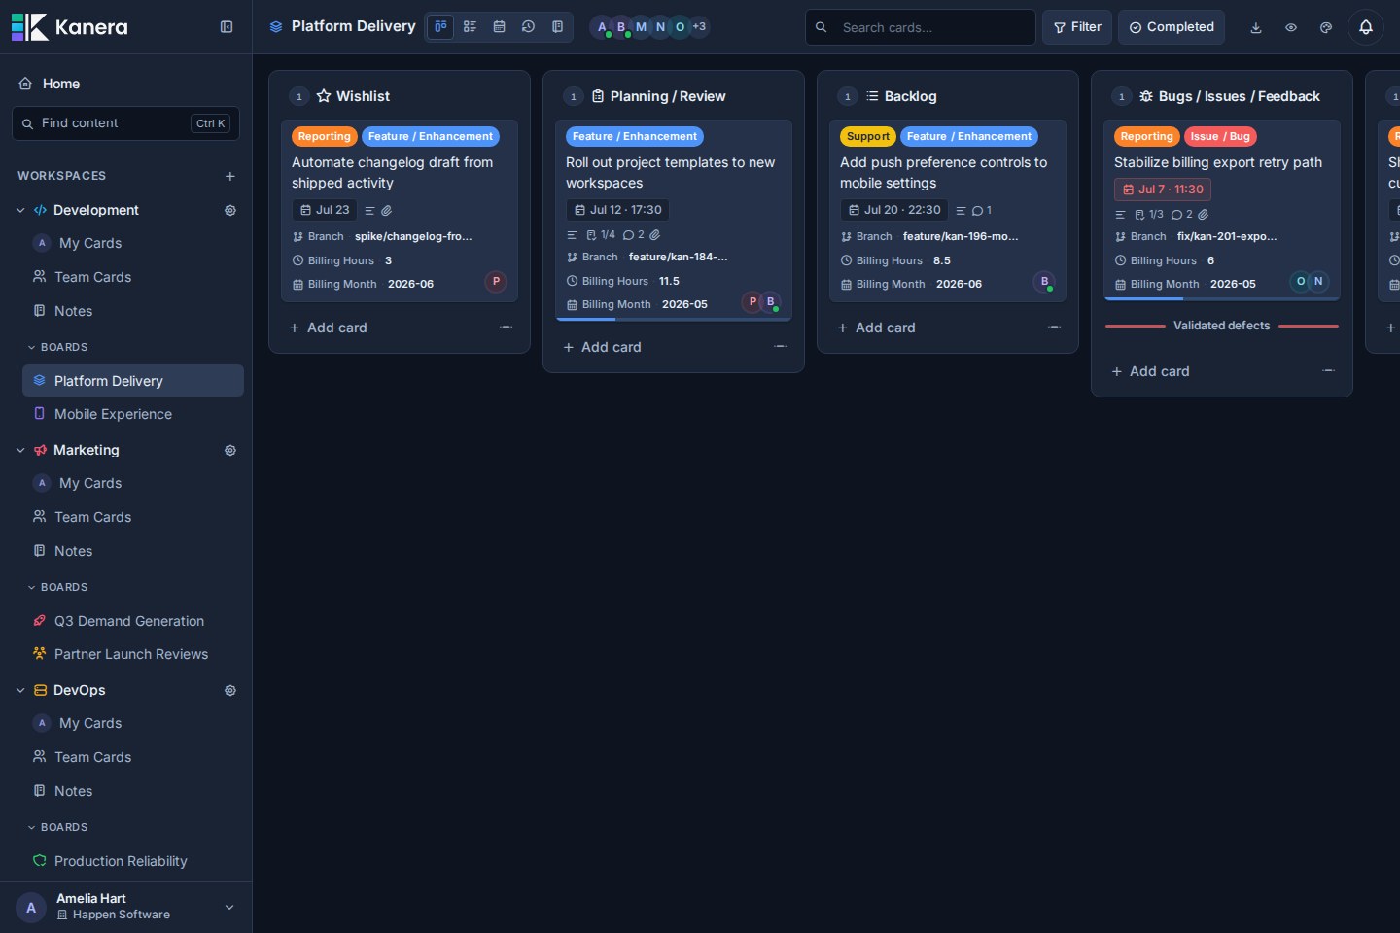The height and width of the screenshot is (933, 1400).
Task: Add a new workspace with plus icon
Action: 230,176
